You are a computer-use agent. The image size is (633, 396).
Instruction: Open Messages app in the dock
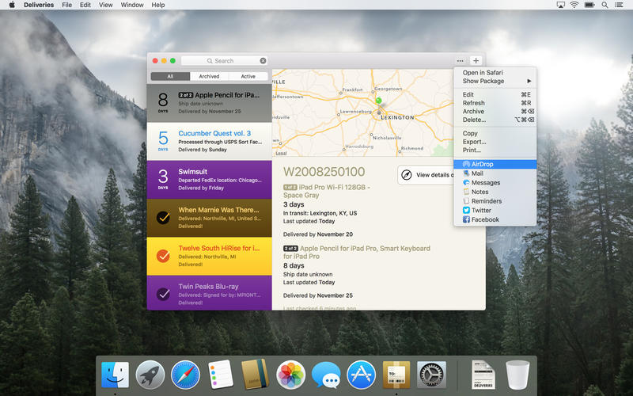[x=326, y=375]
